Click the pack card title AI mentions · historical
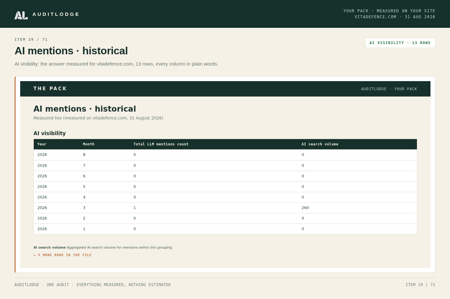Screen dimensions: 450x299 [85, 109]
